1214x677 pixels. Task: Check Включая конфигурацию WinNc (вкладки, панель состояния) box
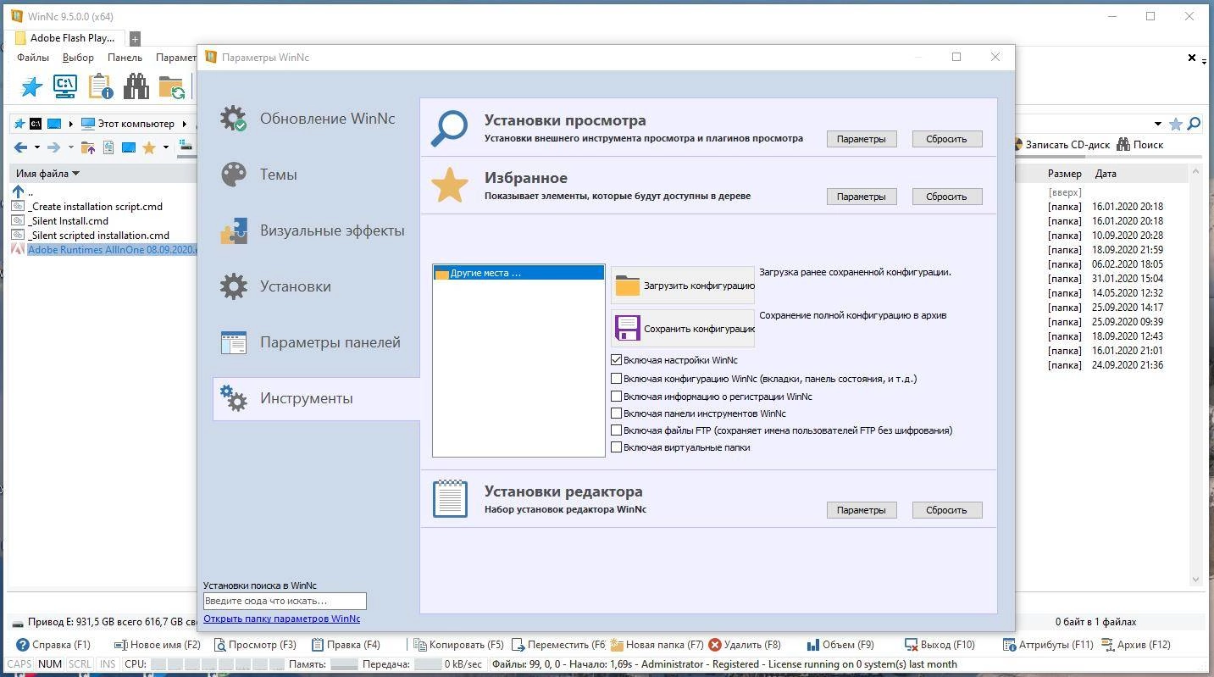point(617,379)
